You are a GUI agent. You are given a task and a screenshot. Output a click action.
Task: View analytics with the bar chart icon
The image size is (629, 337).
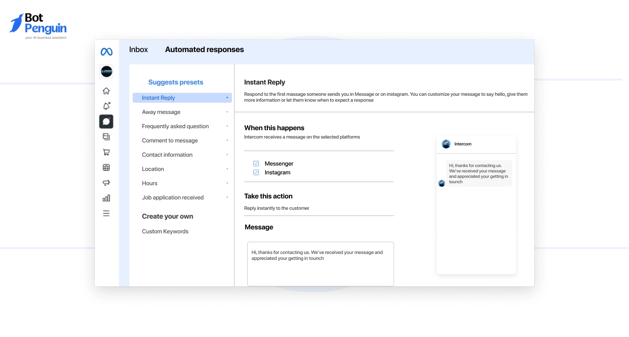pyautogui.click(x=106, y=198)
